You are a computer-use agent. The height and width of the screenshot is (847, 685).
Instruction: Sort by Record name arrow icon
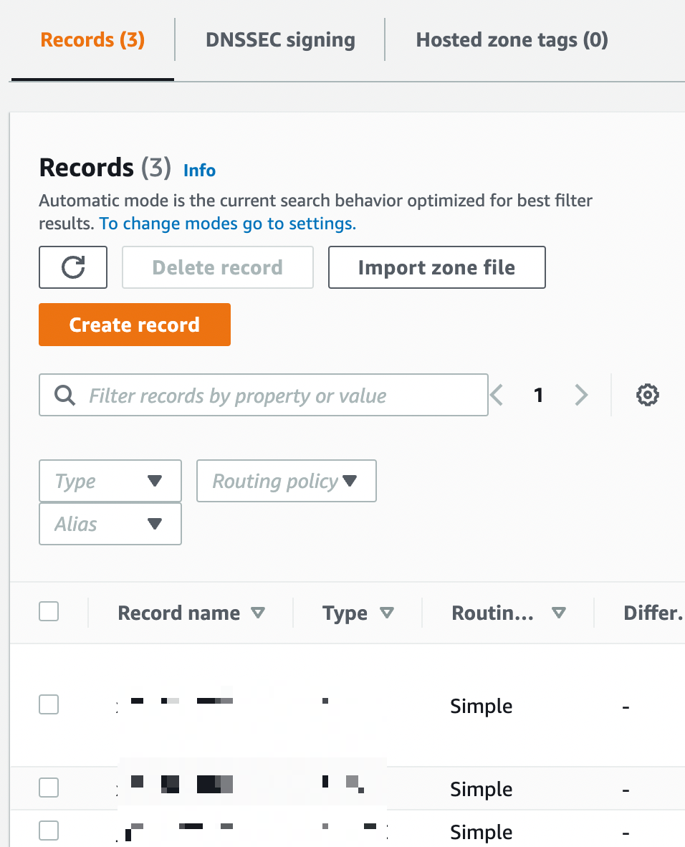click(x=258, y=613)
